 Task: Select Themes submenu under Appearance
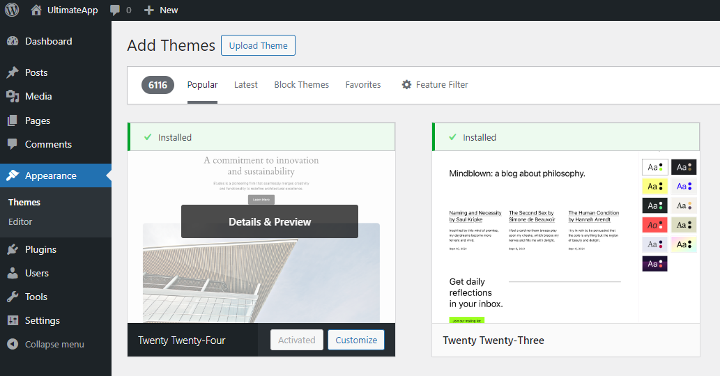24,202
